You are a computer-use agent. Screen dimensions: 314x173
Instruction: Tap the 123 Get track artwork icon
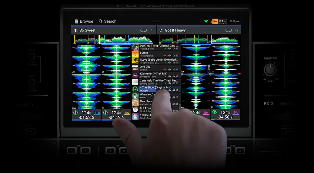[x=135, y=116]
